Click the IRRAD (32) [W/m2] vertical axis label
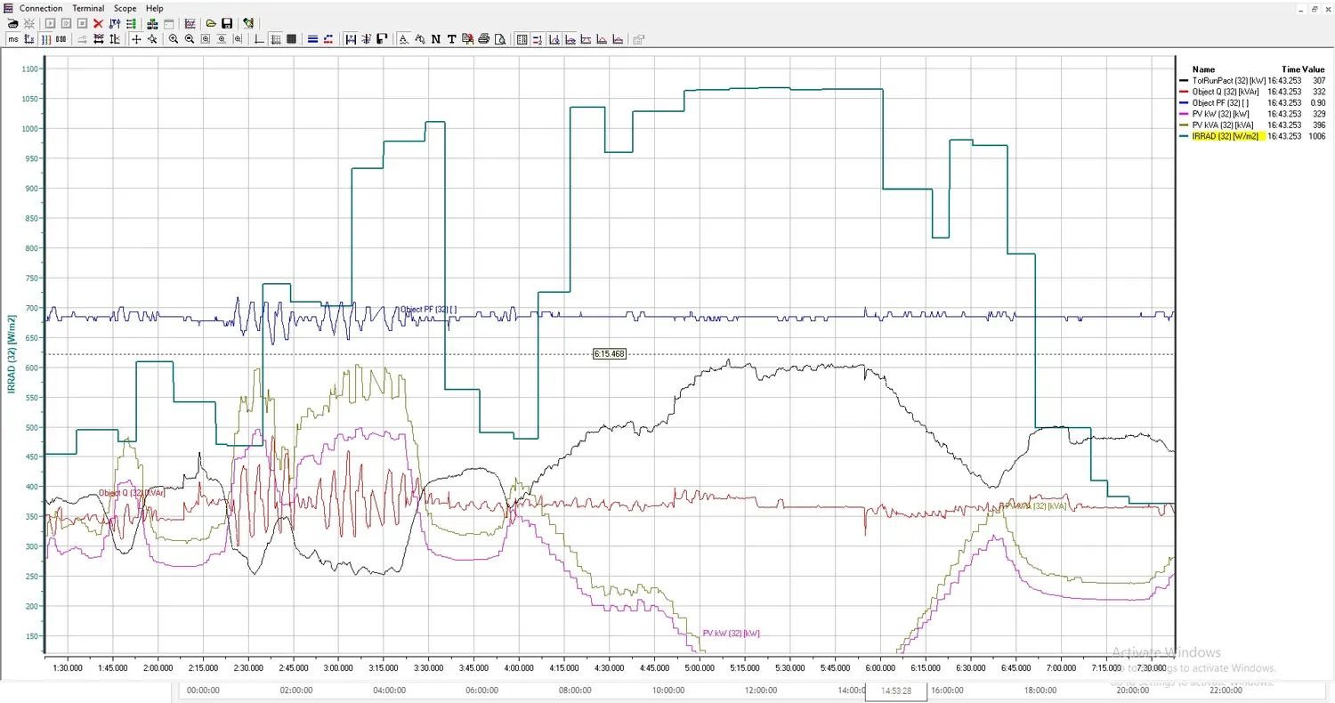The image size is (1335, 703). 12,353
